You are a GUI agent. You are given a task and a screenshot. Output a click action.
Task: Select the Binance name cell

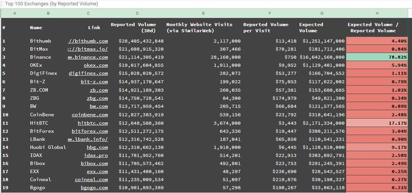pos(48,57)
